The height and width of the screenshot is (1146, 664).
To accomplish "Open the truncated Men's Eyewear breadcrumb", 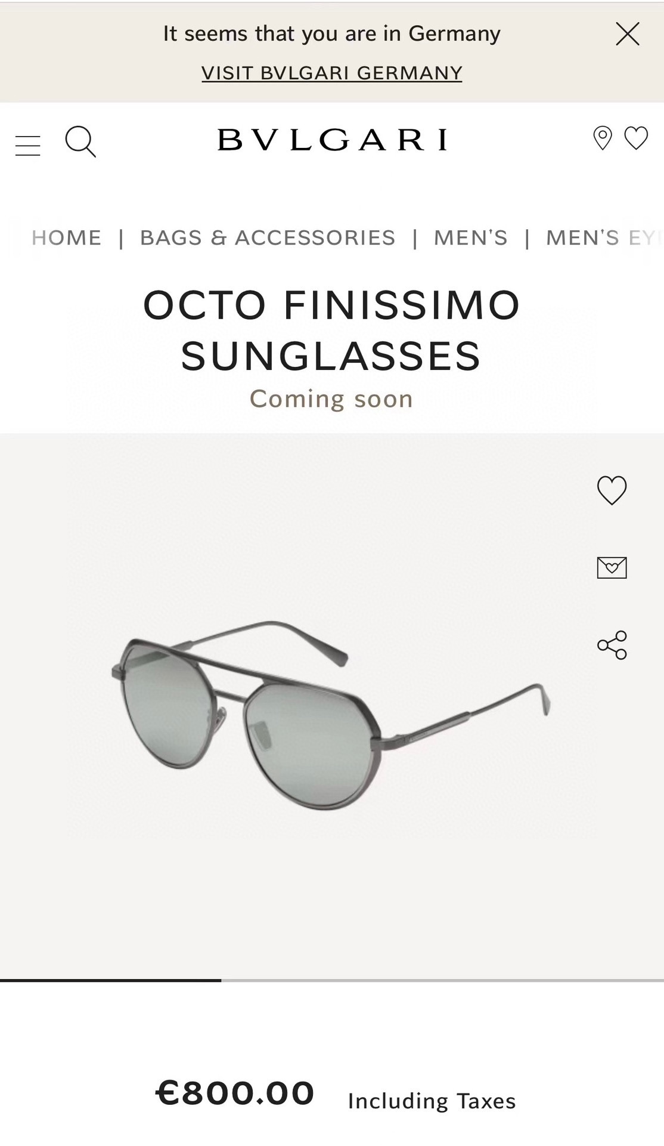I will 604,237.
